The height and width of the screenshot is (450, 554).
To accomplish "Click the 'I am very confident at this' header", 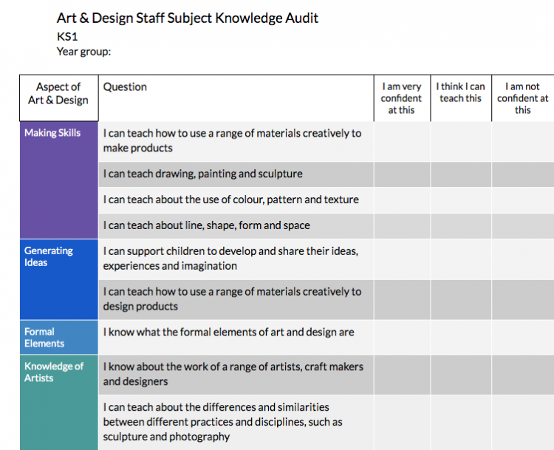I will (402, 98).
